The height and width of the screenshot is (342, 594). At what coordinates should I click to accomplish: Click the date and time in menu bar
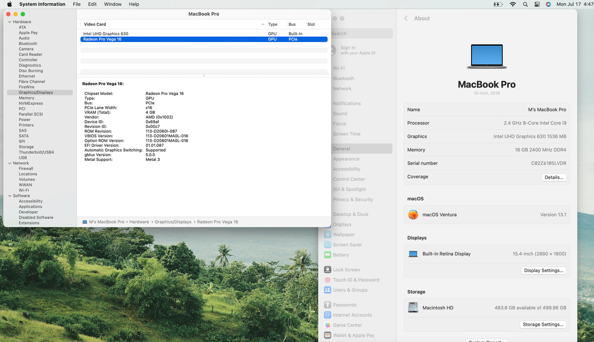pos(575,4)
